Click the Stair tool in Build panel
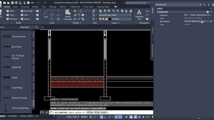214x120 pixels. [x=24, y=15]
